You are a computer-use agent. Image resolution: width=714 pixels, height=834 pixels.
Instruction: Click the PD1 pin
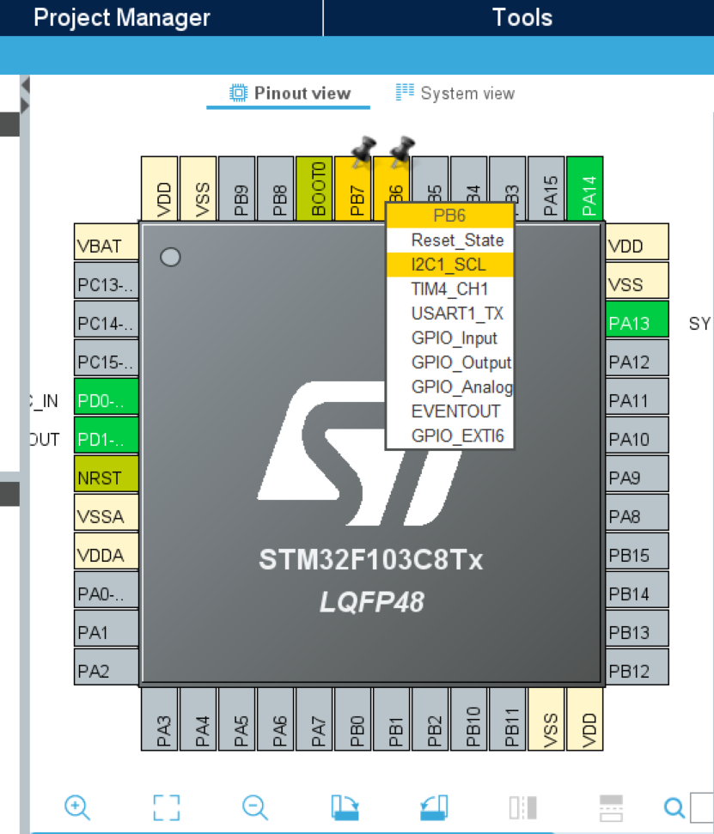click(x=107, y=435)
